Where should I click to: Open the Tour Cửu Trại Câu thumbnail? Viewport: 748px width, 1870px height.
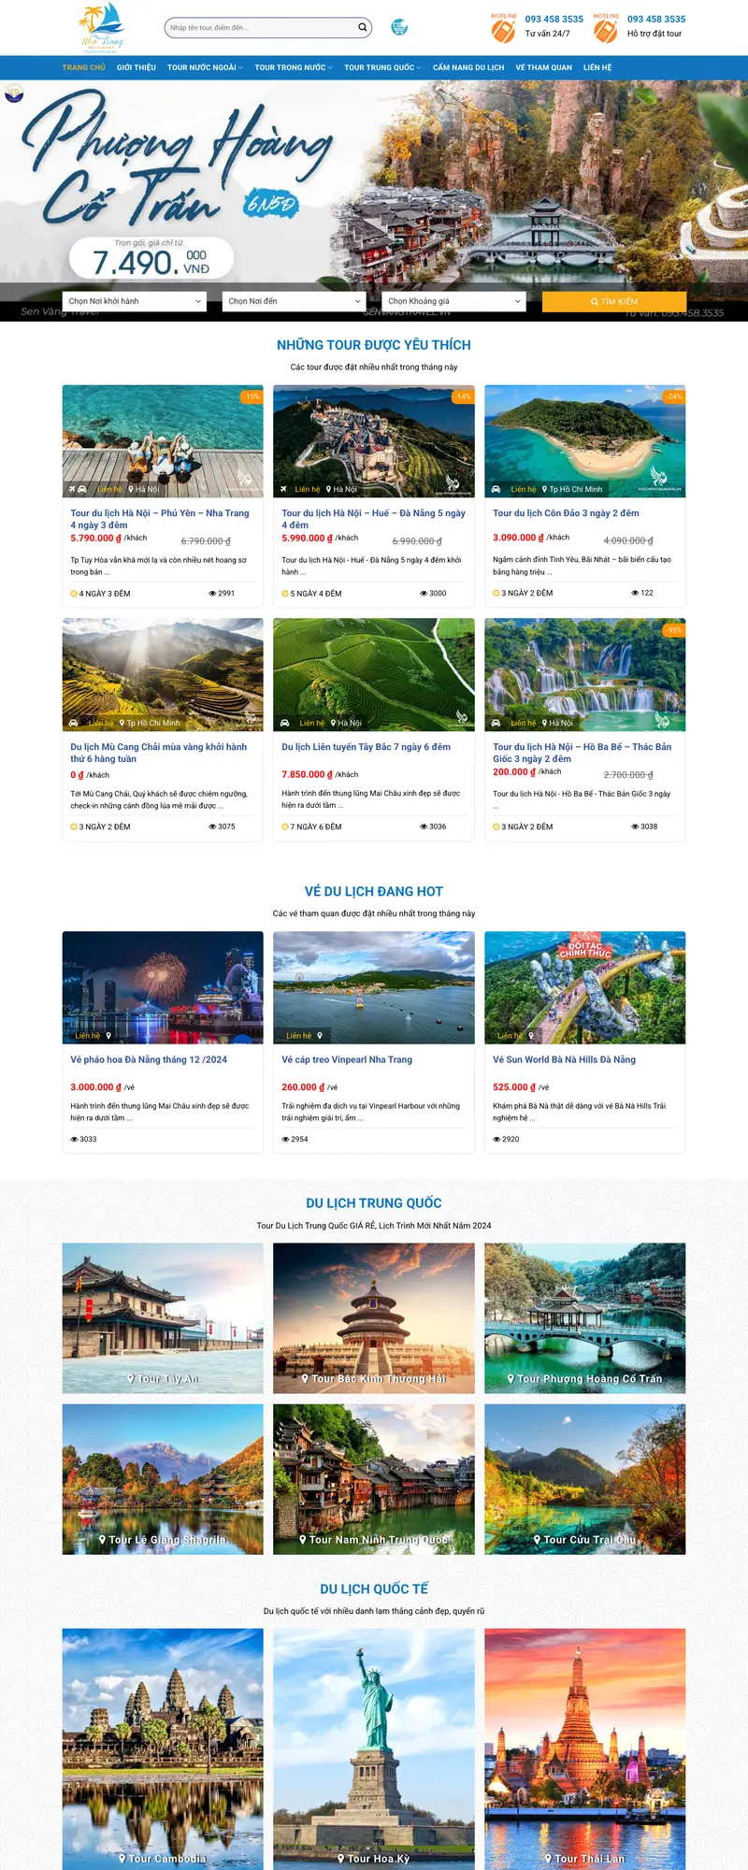pyautogui.click(x=585, y=1479)
